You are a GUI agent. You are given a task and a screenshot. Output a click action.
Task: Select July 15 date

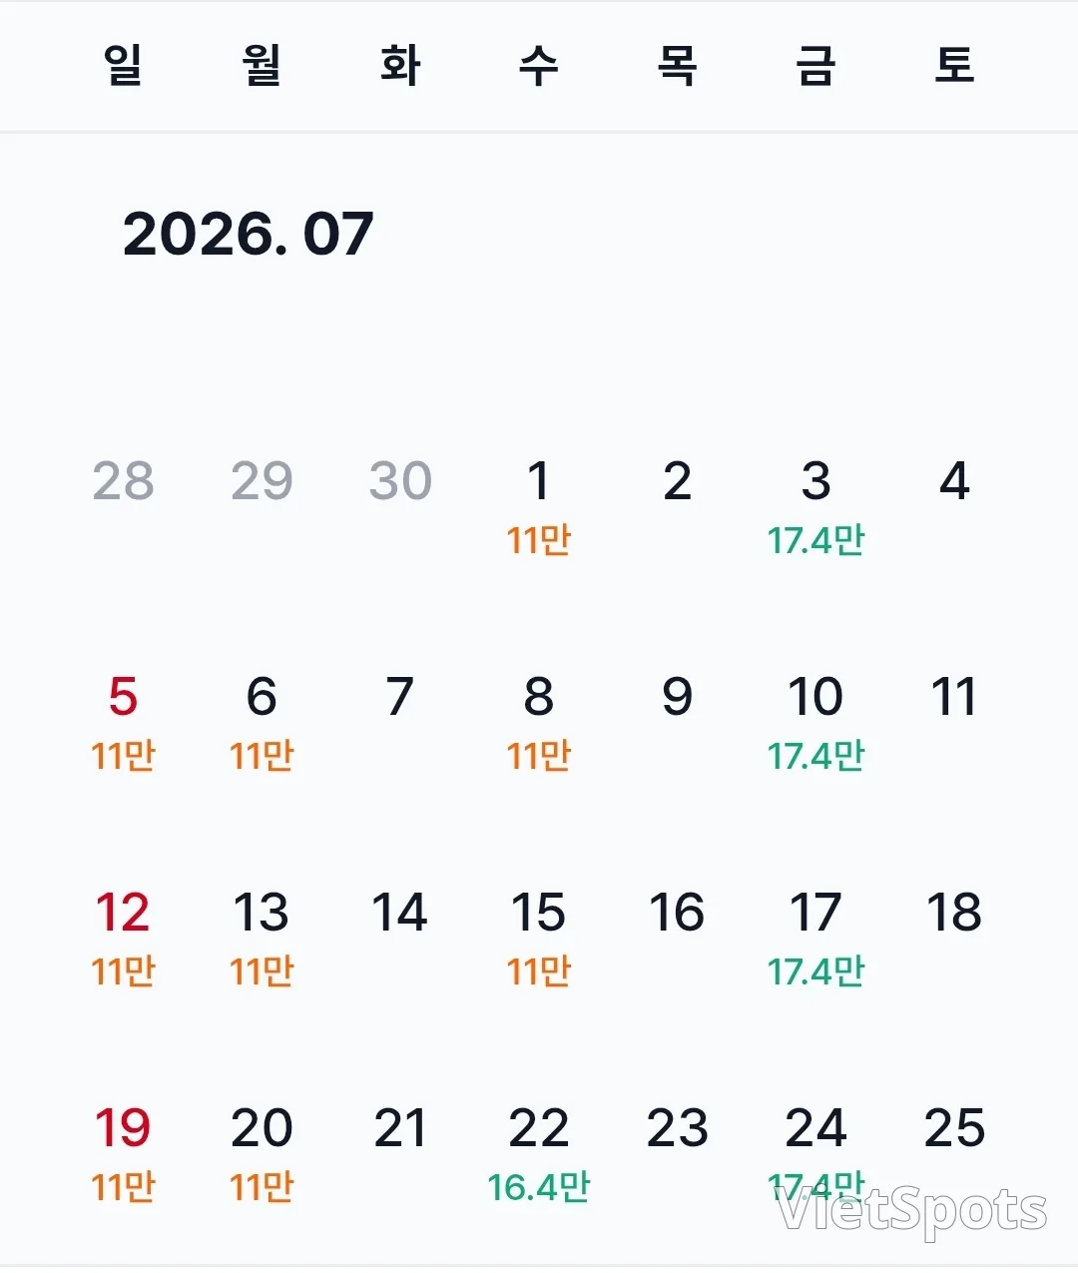tap(538, 939)
